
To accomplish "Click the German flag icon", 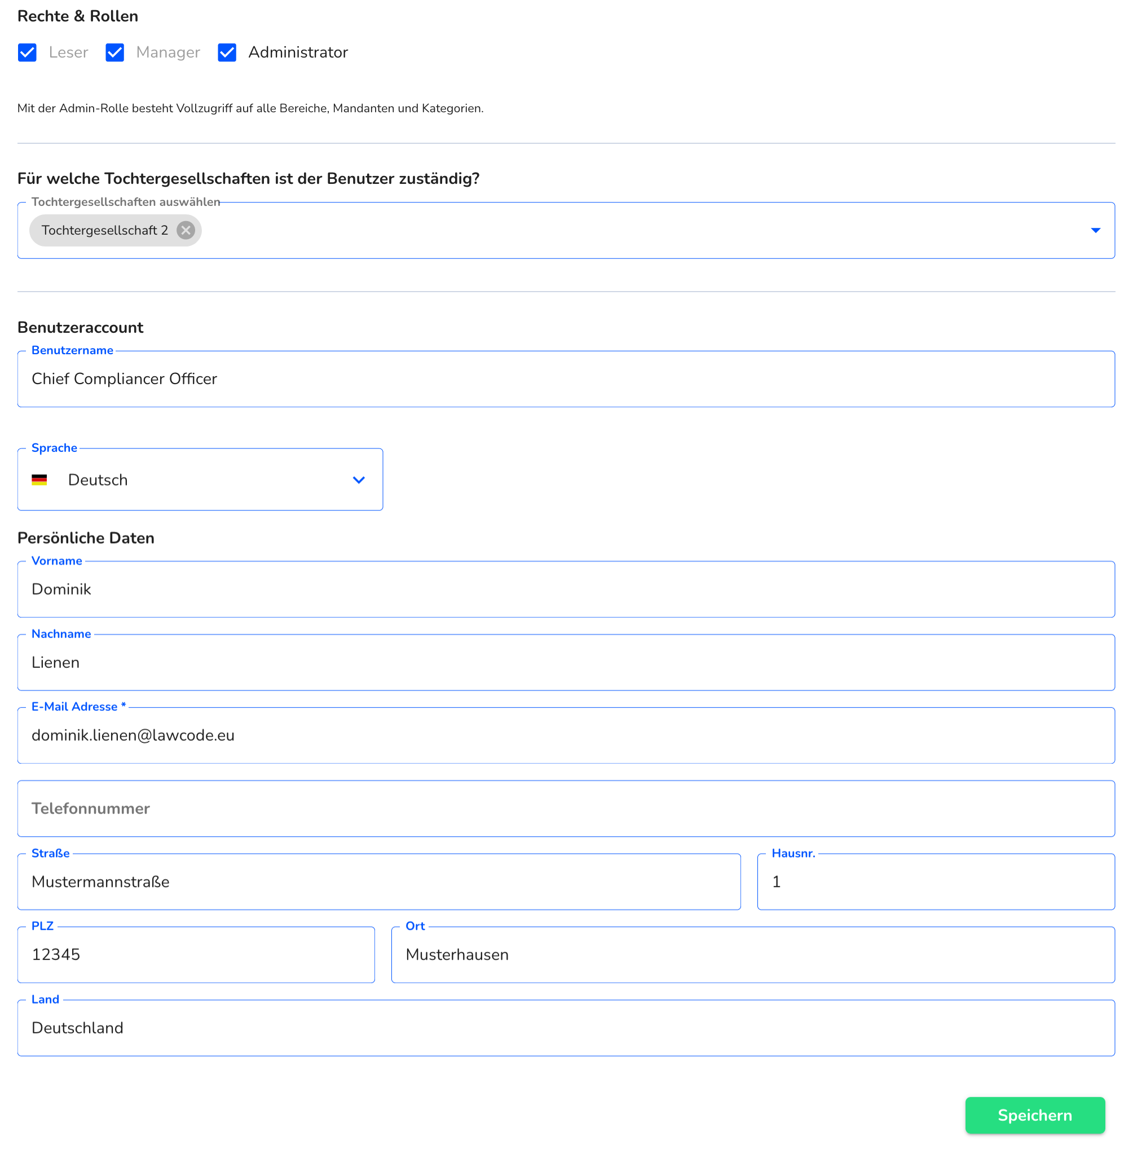I will (x=39, y=480).
